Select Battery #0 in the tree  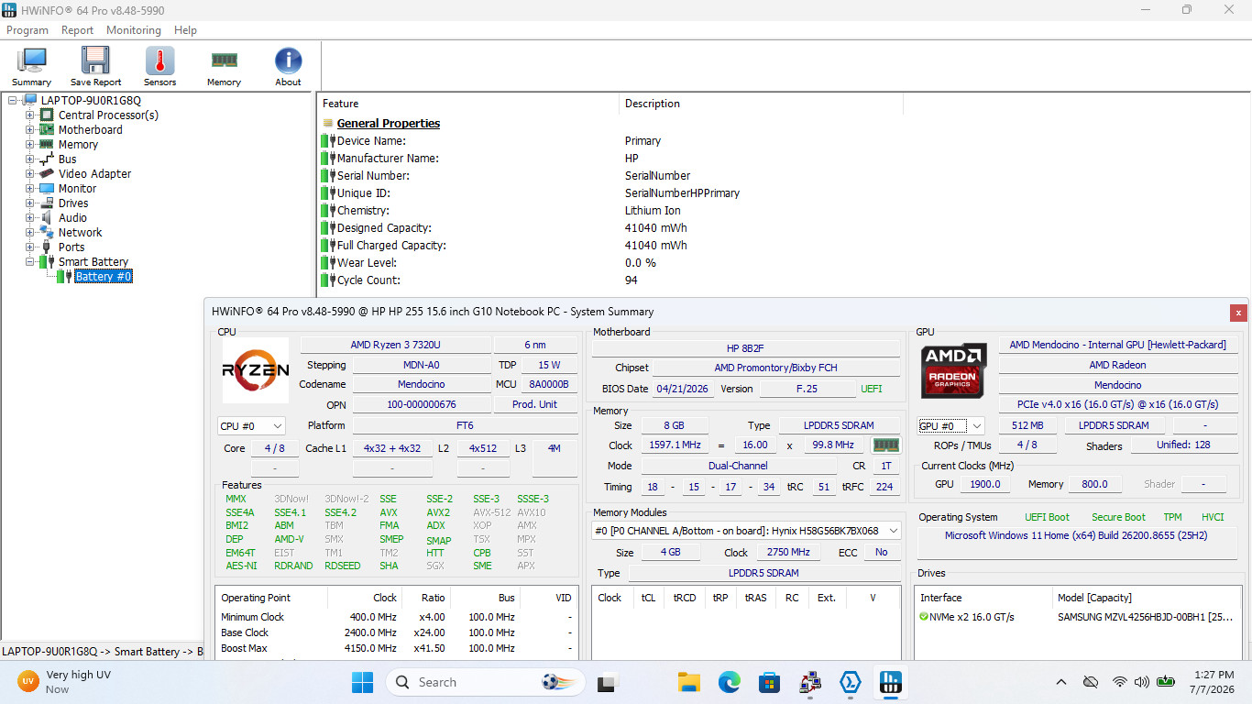click(104, 276)
